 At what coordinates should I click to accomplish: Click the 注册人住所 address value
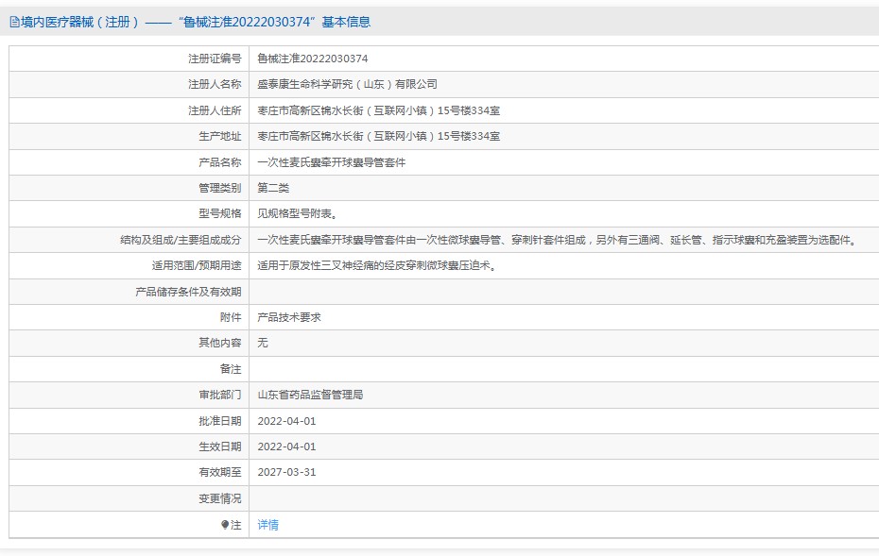(x=378, y=110)
